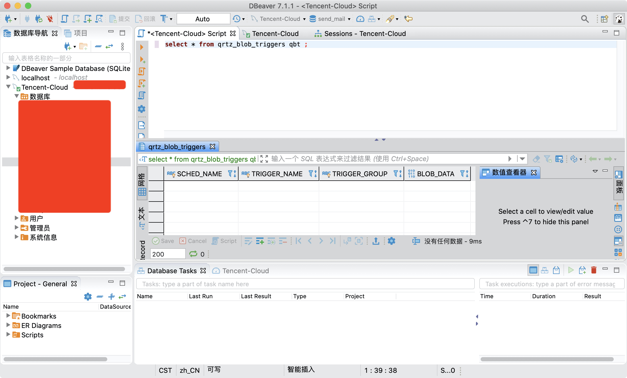The height and width of the screenshot is (378, 627).
Task: Open result set settings gear
Action: coord(391,241)
